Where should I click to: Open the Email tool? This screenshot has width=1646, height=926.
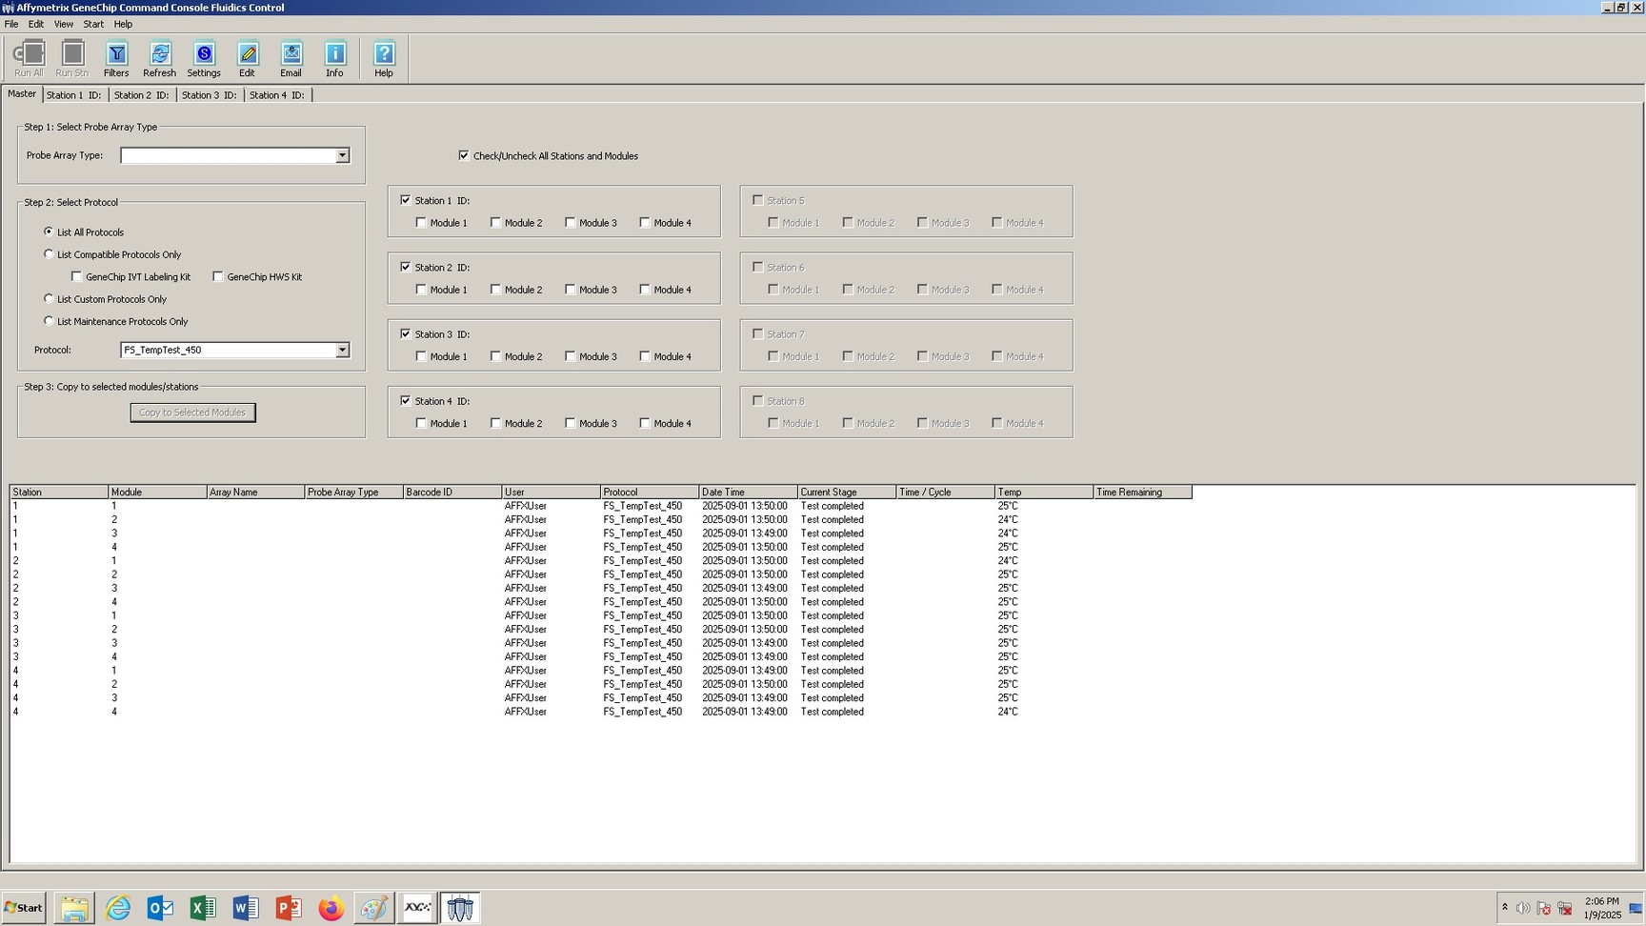[291, 59]
